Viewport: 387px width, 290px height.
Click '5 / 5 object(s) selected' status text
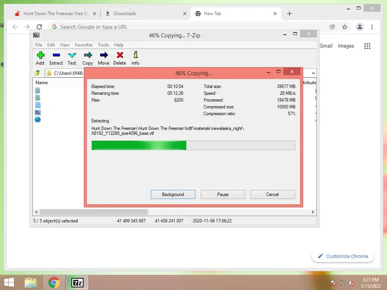click(x=56, y=221)
